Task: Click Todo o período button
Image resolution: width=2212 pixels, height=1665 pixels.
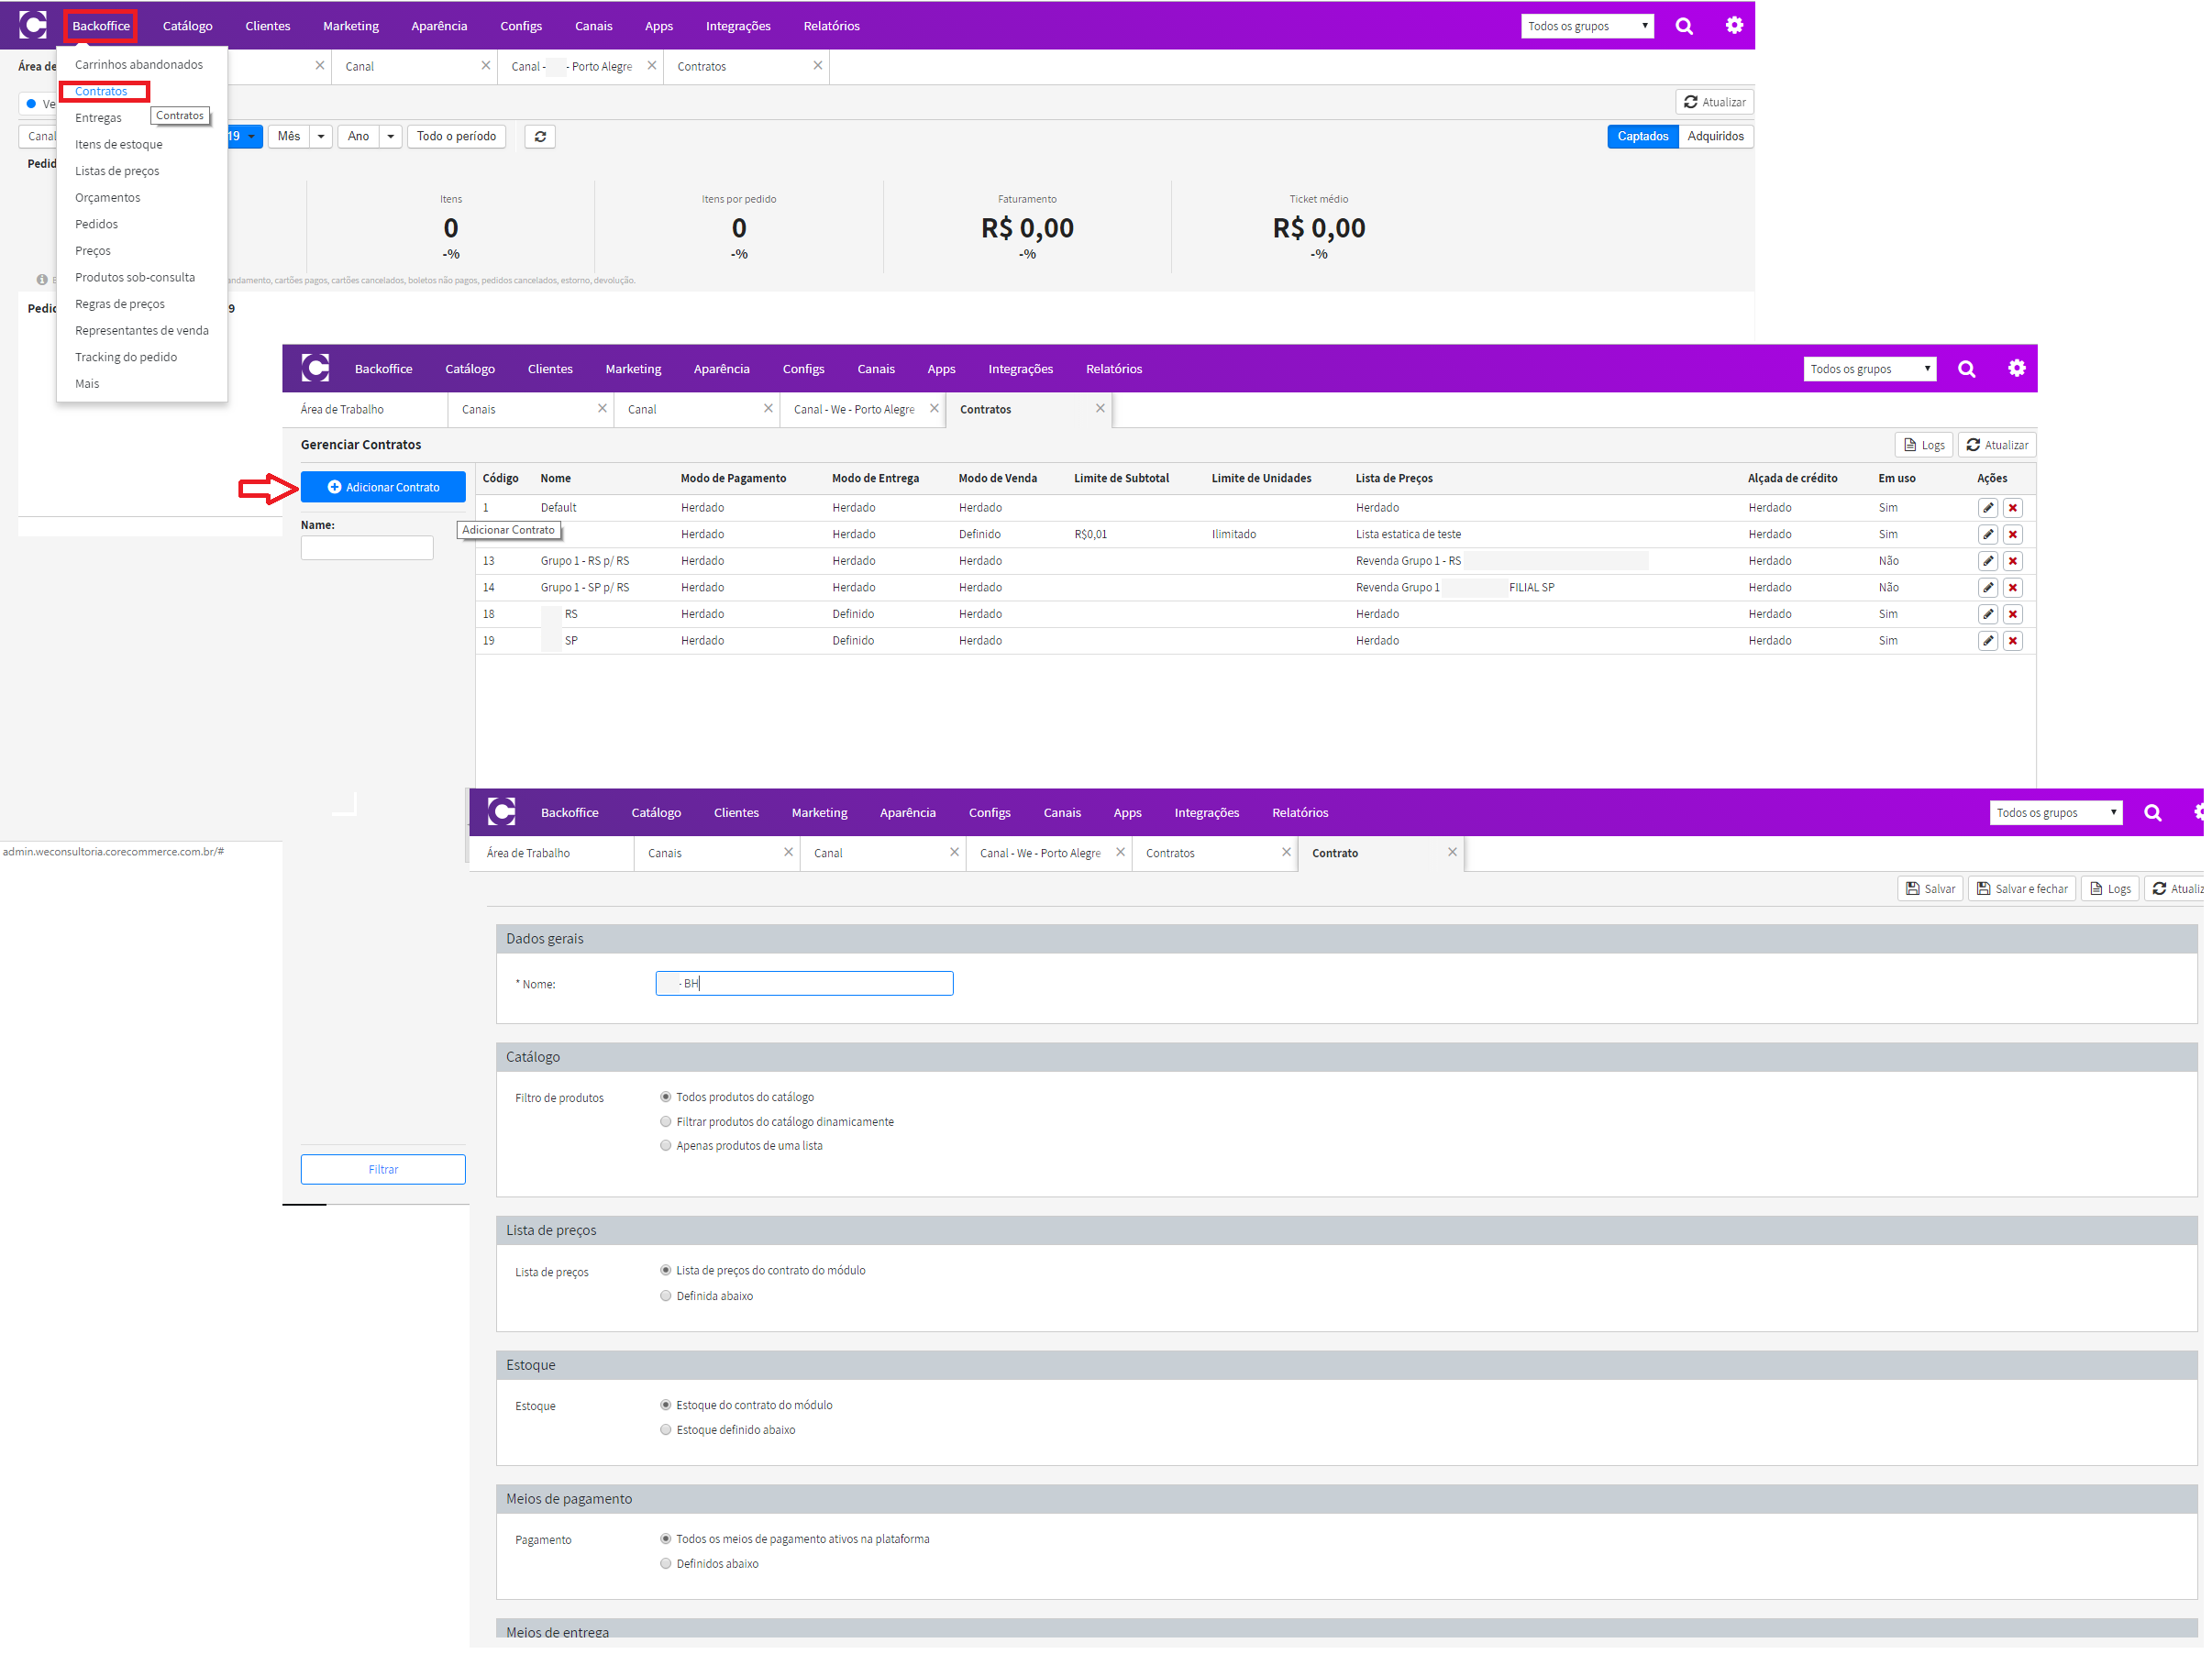Action: [456, 137]
